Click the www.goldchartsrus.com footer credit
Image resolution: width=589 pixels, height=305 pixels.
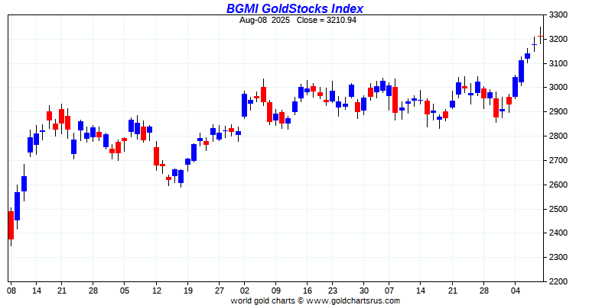tap(353, 300)
